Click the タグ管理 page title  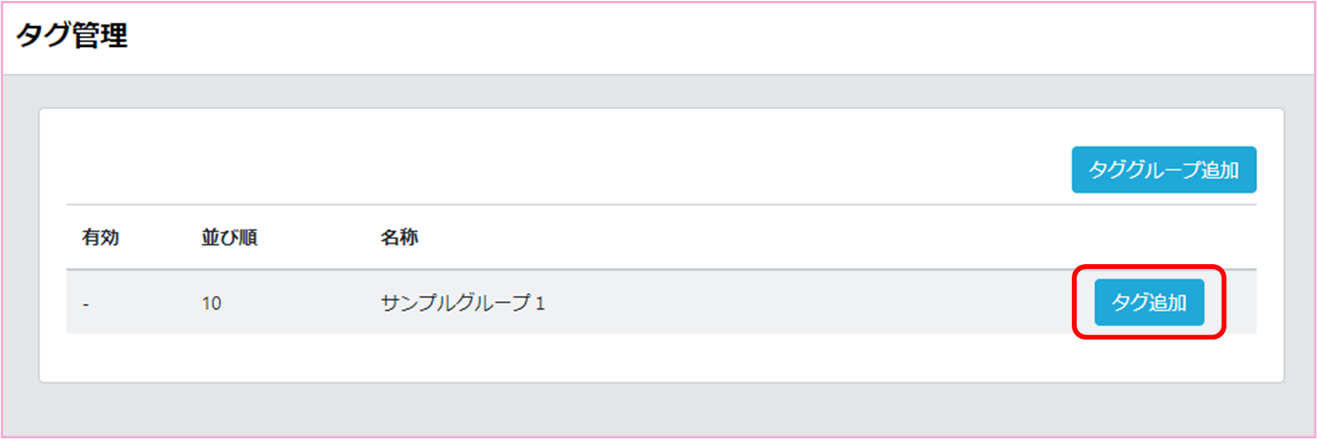pyautogui.click(x=72, y=36)
